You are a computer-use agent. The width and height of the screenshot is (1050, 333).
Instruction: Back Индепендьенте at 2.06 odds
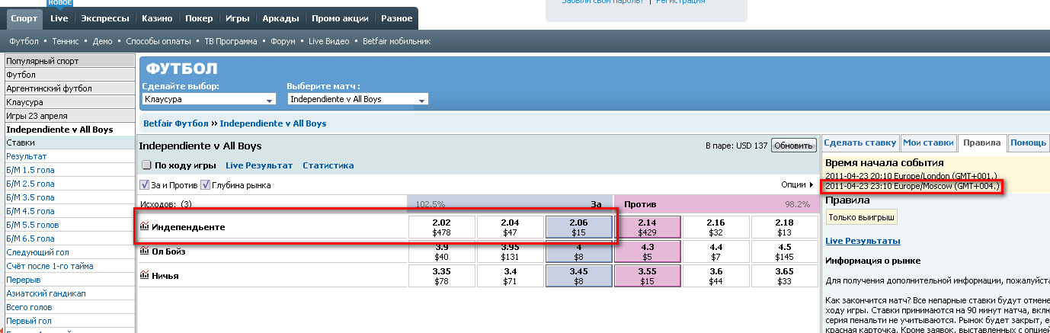click(579, 227)
